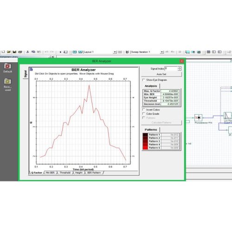Viewport: 232px width, 232px height.
Task: Click the Max. Q Factor value cell
Action: coord(170,91)
